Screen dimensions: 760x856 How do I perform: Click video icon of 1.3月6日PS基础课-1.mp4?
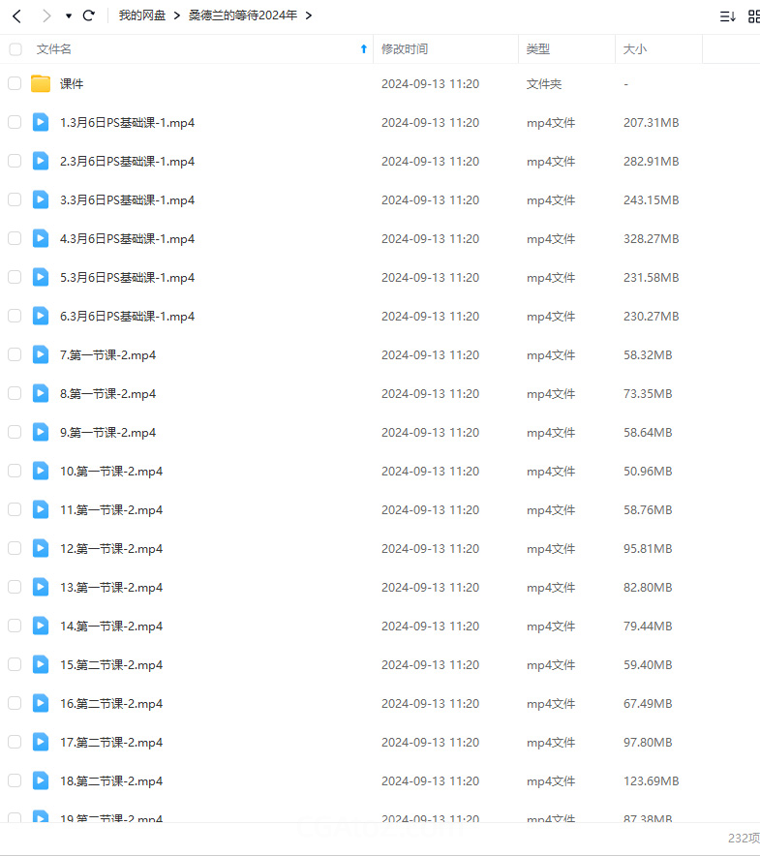pos(41,123)
